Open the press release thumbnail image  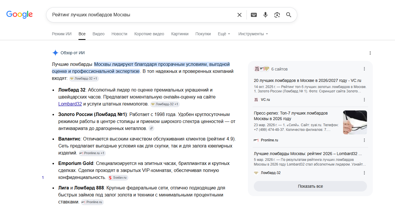(355, 122)
